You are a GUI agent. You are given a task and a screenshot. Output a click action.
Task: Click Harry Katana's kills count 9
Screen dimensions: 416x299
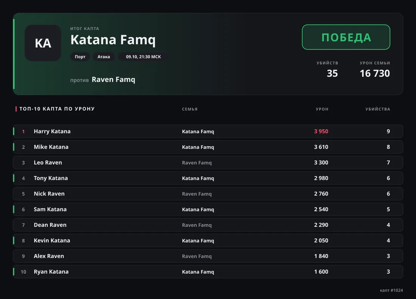[x=388, y=132]
